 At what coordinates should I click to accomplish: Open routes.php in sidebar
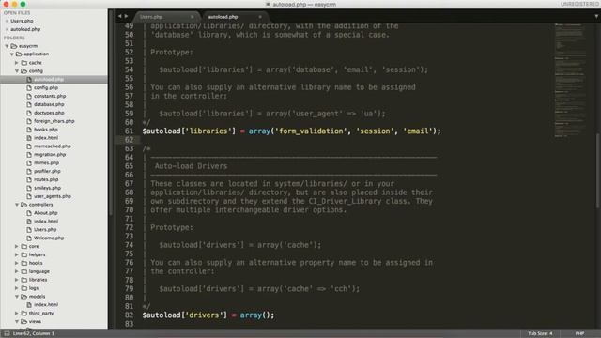[x=46, y=179]
